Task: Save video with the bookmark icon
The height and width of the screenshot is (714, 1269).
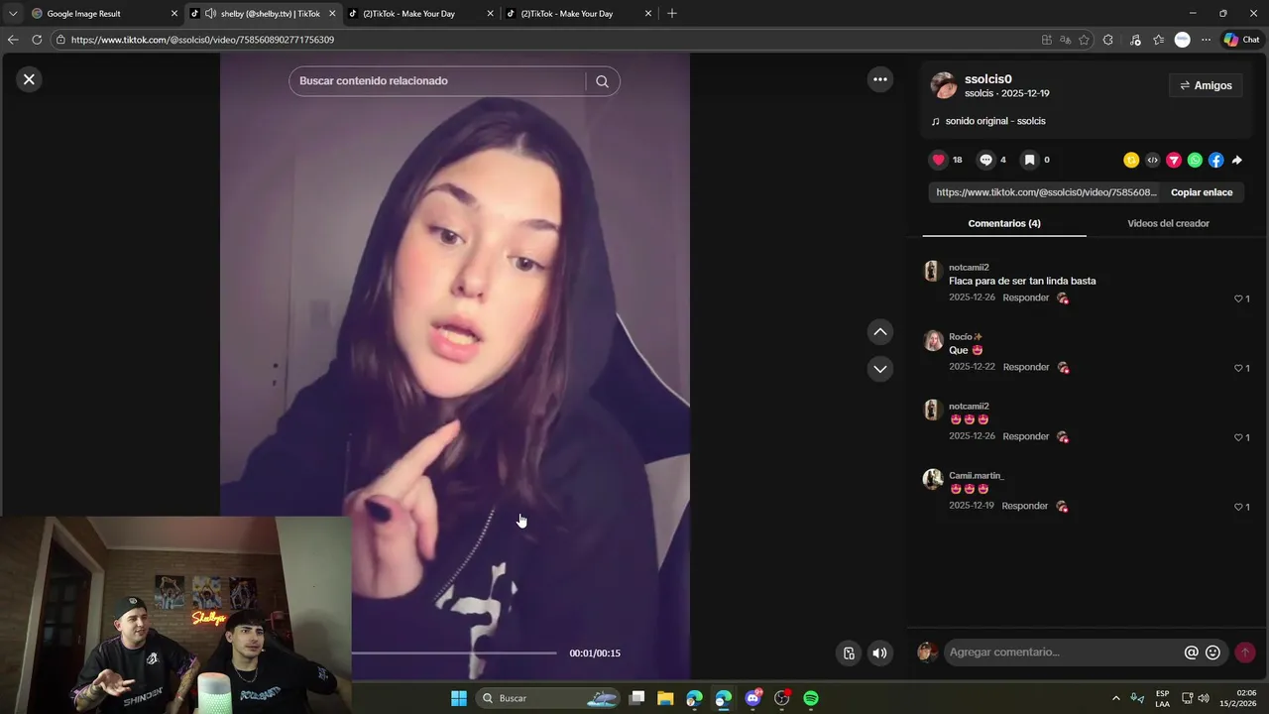Action: [x=1029, y=160]
